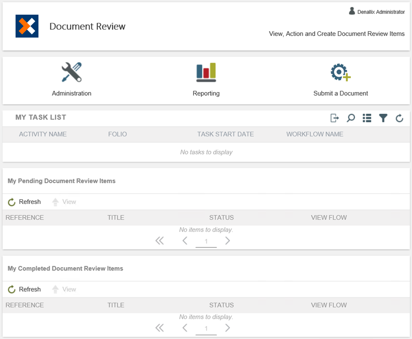412x339 pixels.
Task: Click the orange X application logo
Action: [x=27, y=26]
